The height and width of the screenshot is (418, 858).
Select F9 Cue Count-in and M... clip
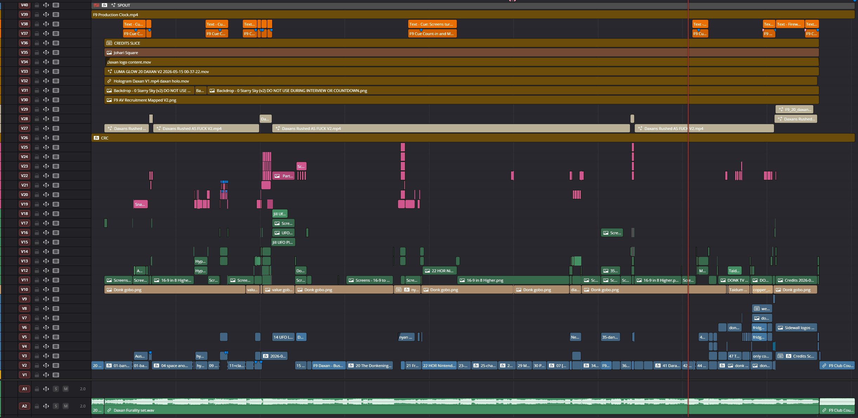click(432, 33)
